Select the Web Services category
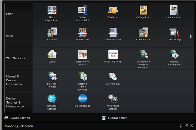196x130 pixels. tap(19, 58)
